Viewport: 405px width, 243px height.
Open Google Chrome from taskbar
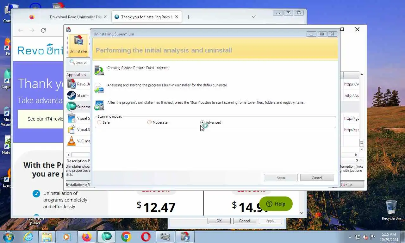(x=126, y=237)
